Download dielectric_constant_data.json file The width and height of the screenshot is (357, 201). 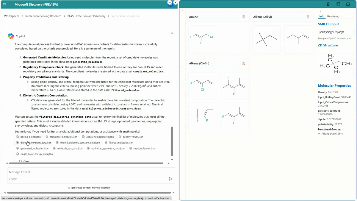(34, 143)
